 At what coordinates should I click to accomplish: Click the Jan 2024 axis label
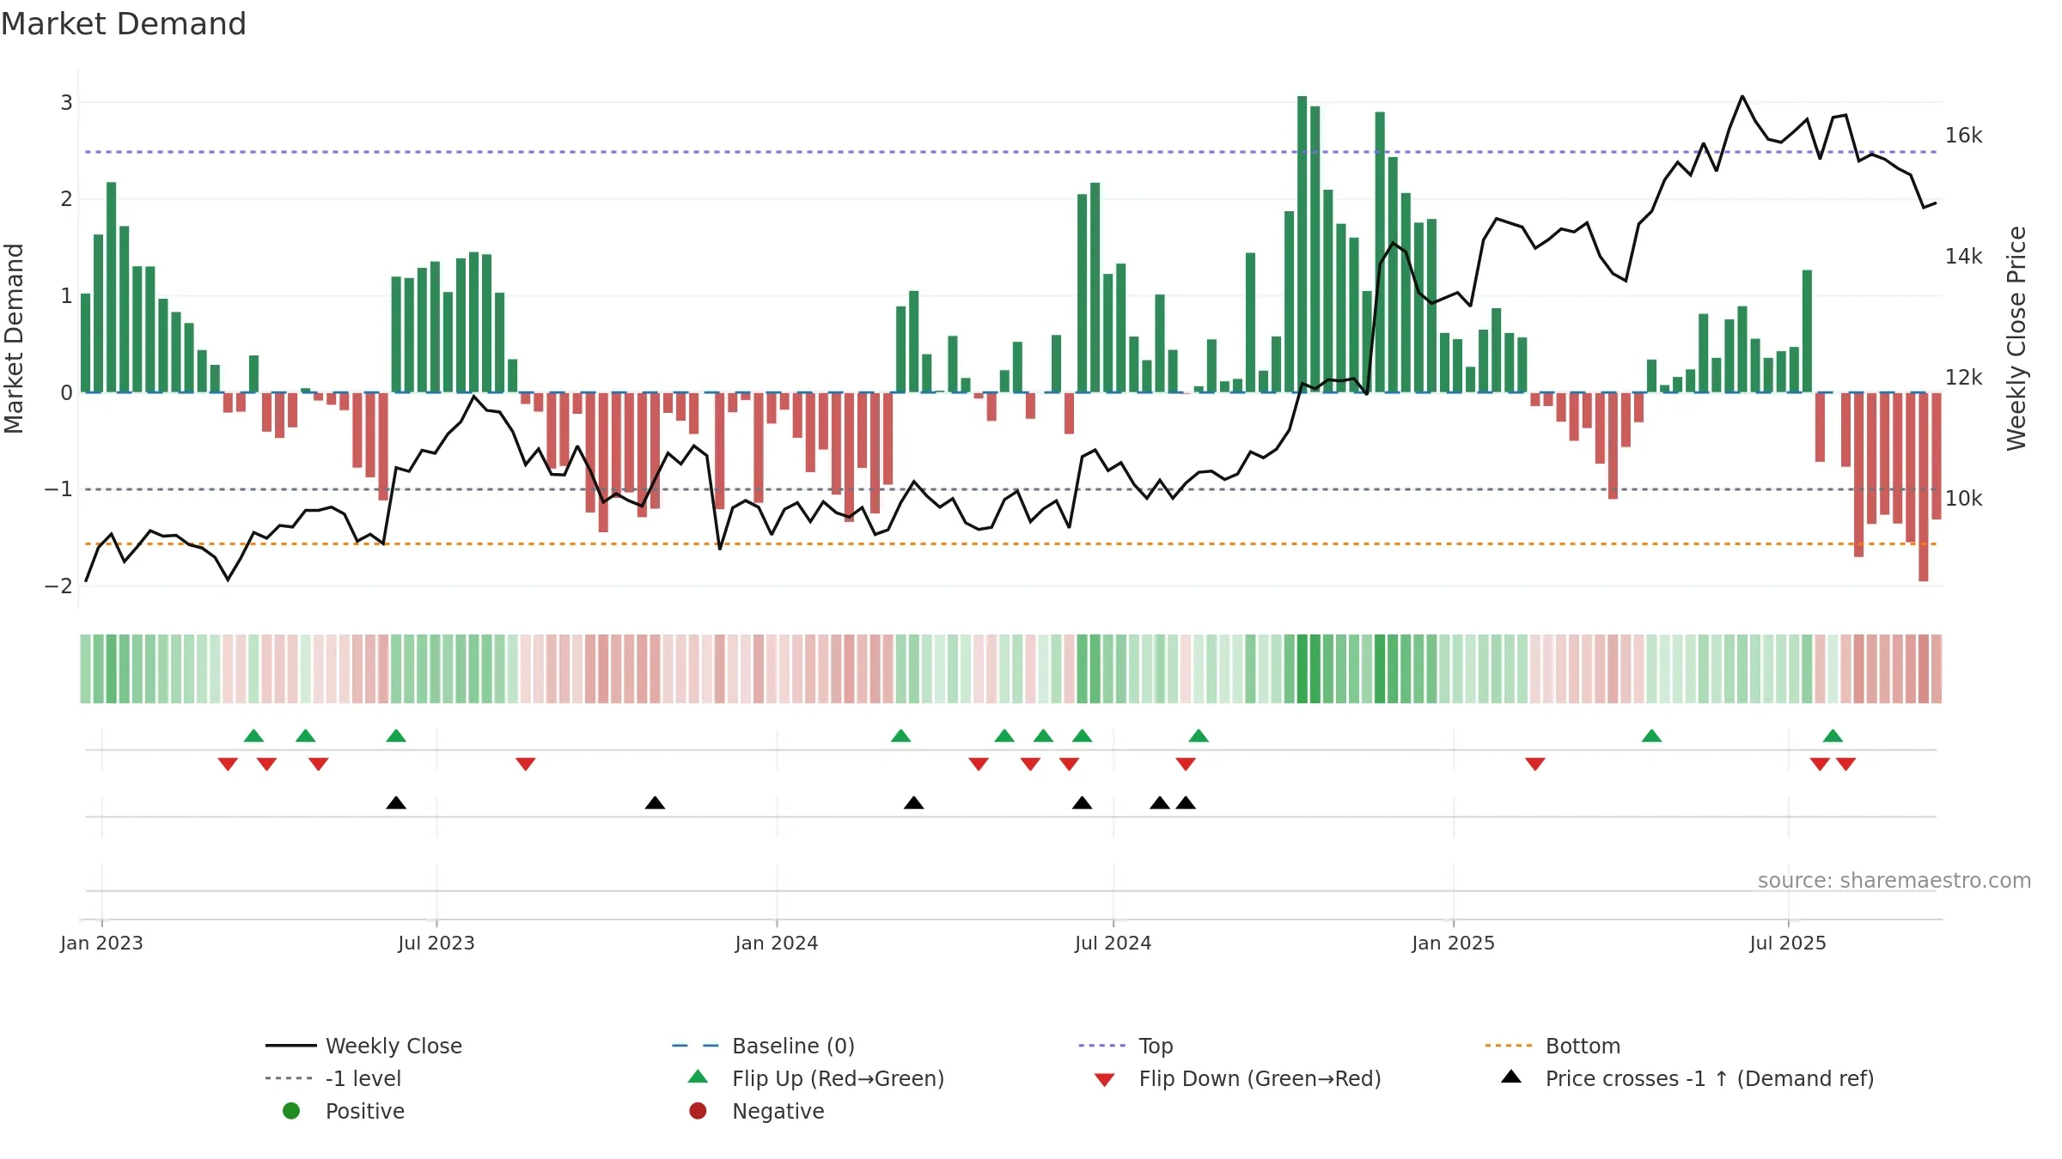point(777,943)
